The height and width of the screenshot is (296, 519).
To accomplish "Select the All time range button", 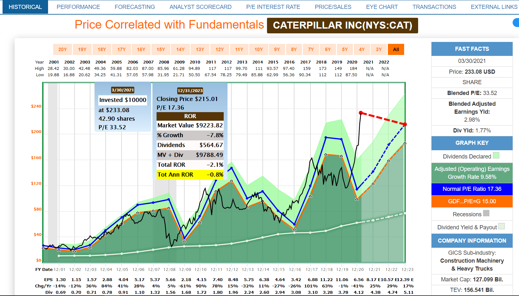I will click(396, 50).
